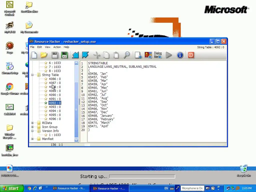This screenshot has height=192, width=256.
Task: Select string table 4093 : 0
Action: 55,107
